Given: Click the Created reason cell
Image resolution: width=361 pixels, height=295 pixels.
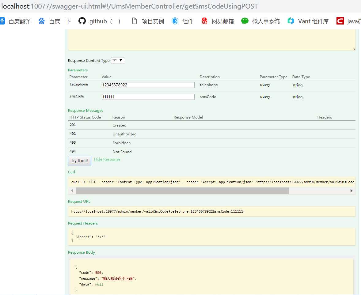Looking at the screenshot, I should [119, 125].
